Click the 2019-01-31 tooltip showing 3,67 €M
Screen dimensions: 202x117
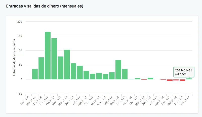click(x=183, y=72)
